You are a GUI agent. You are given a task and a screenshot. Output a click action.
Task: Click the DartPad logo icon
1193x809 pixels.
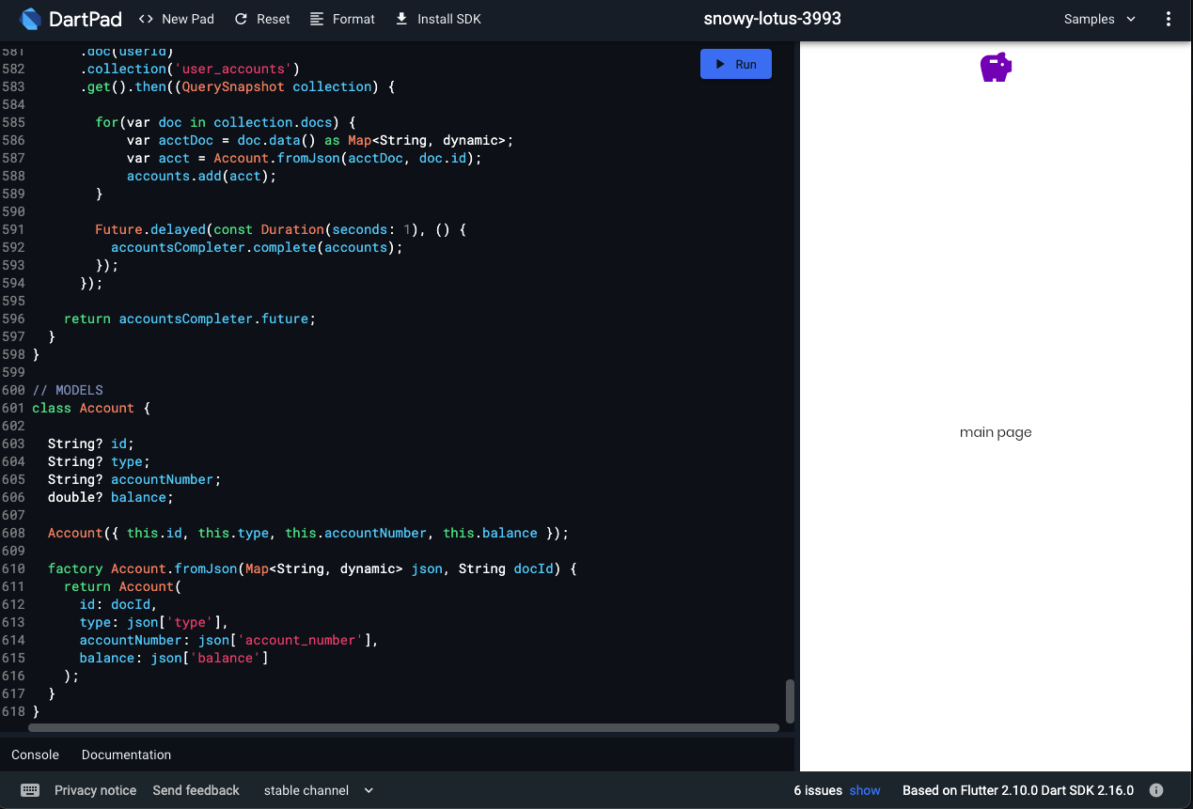(30, 19)
